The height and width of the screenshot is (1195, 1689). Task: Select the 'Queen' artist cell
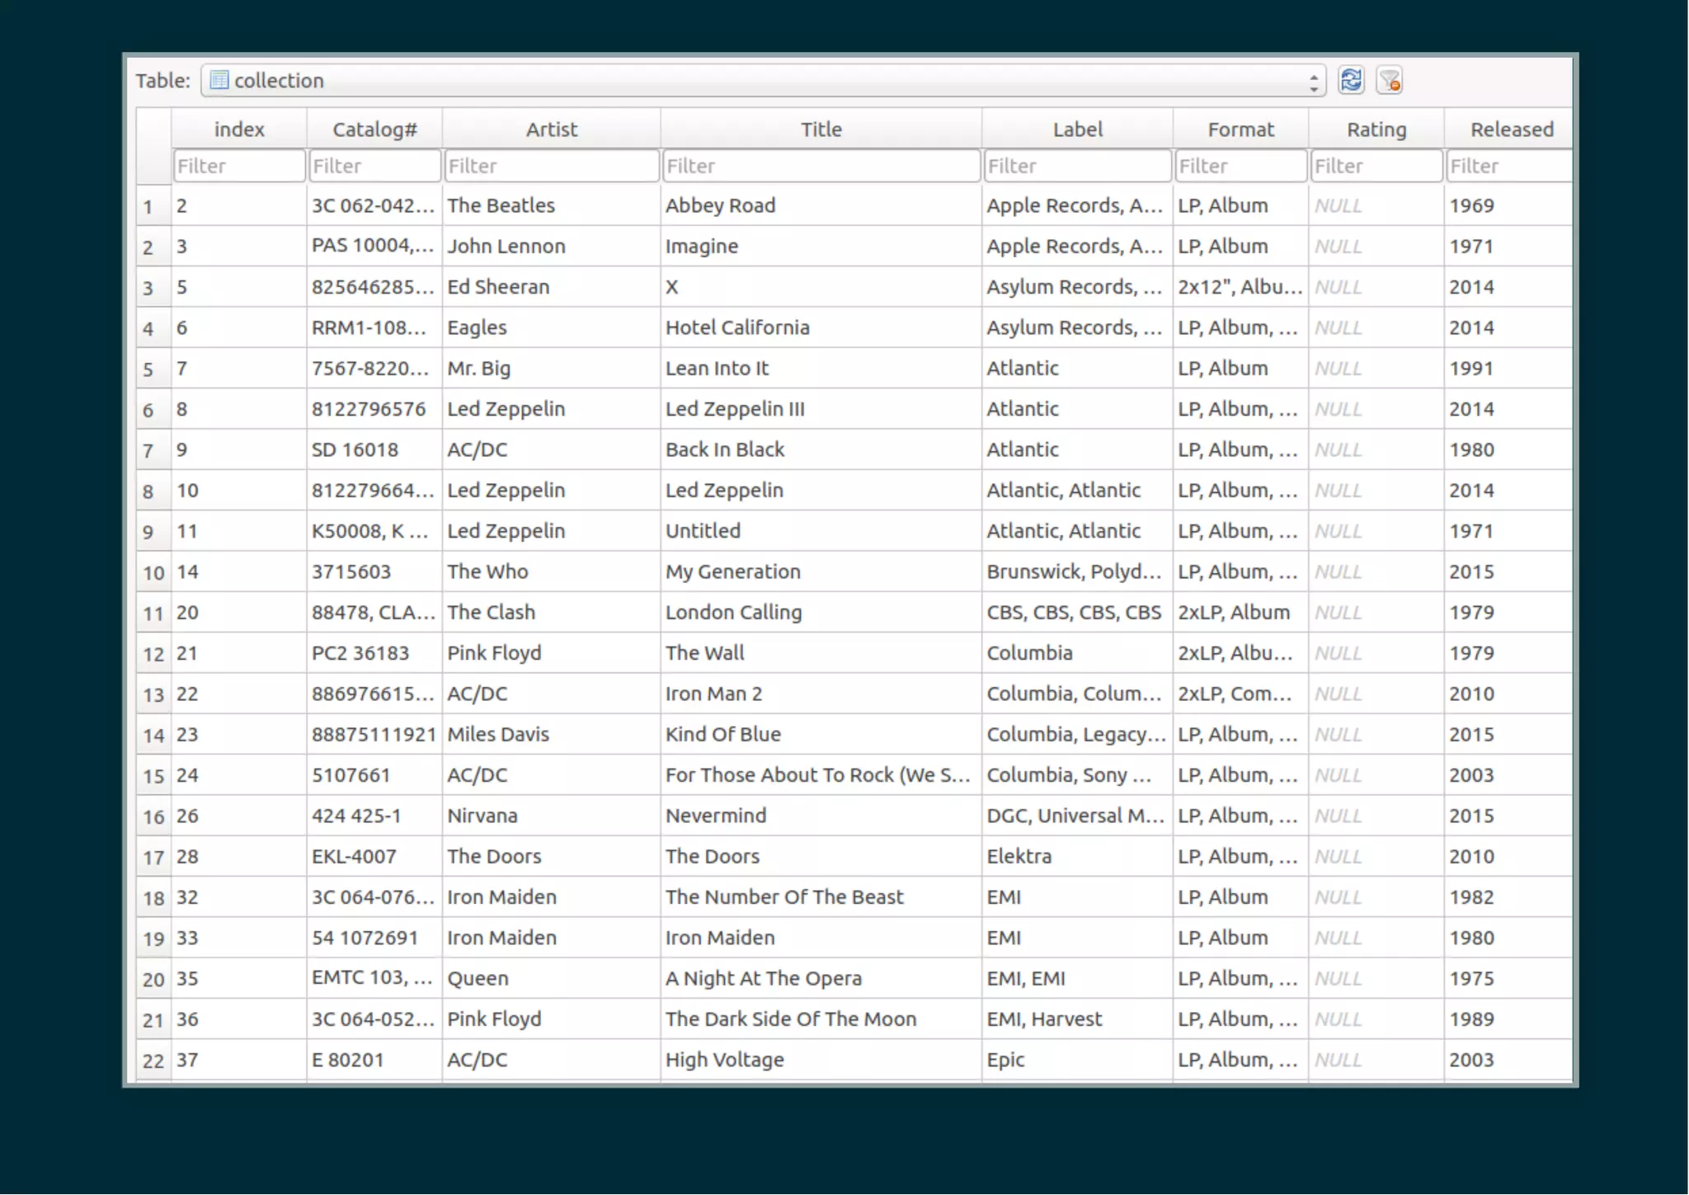click(x=552, y=978)
